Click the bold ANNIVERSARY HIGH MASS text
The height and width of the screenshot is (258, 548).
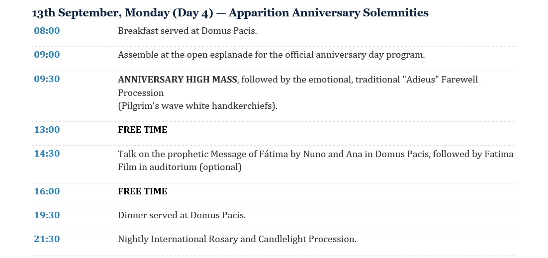pos(177,80)
